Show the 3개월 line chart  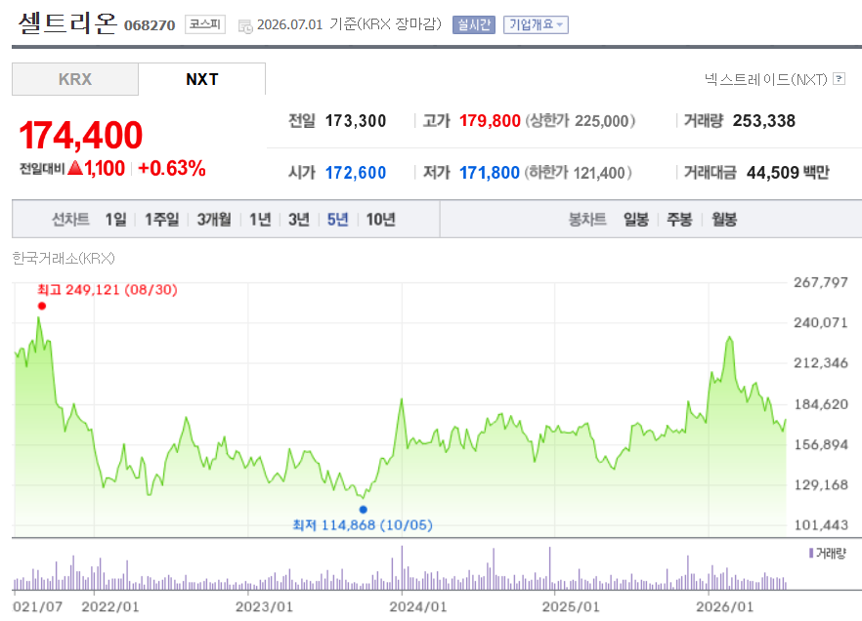click(x=214, y=220)
